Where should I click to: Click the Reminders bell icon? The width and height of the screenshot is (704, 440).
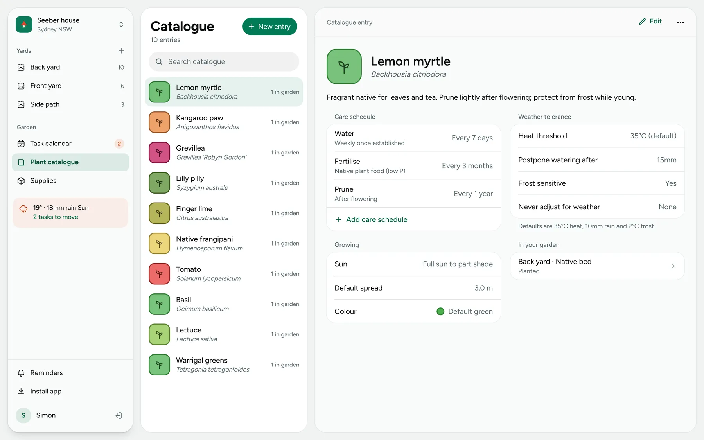(21, 373)
